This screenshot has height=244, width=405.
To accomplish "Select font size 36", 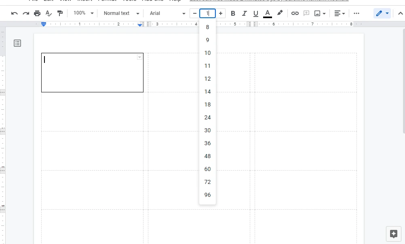I will tap(207, 143).
